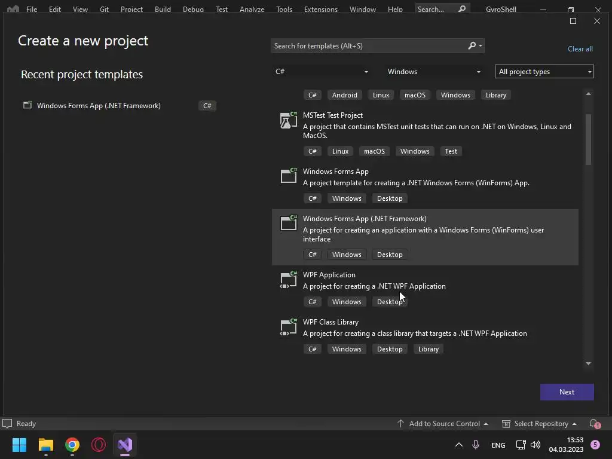This screenshot has height=459, width=612.
Task: Click the WPF Application template icon
Action: 289,280
